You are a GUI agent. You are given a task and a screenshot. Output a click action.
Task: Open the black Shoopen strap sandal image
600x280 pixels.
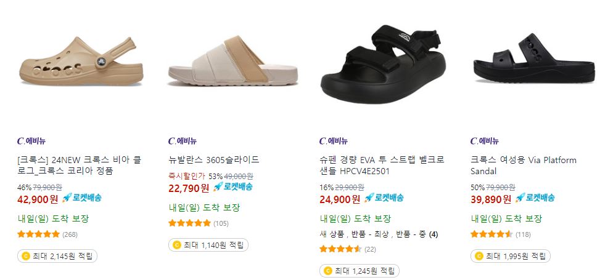(383, 65)
